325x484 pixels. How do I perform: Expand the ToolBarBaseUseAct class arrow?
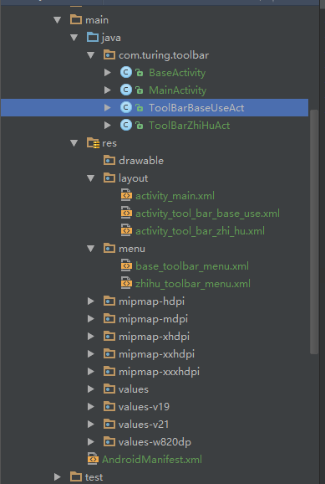click(x=108, y=108)
